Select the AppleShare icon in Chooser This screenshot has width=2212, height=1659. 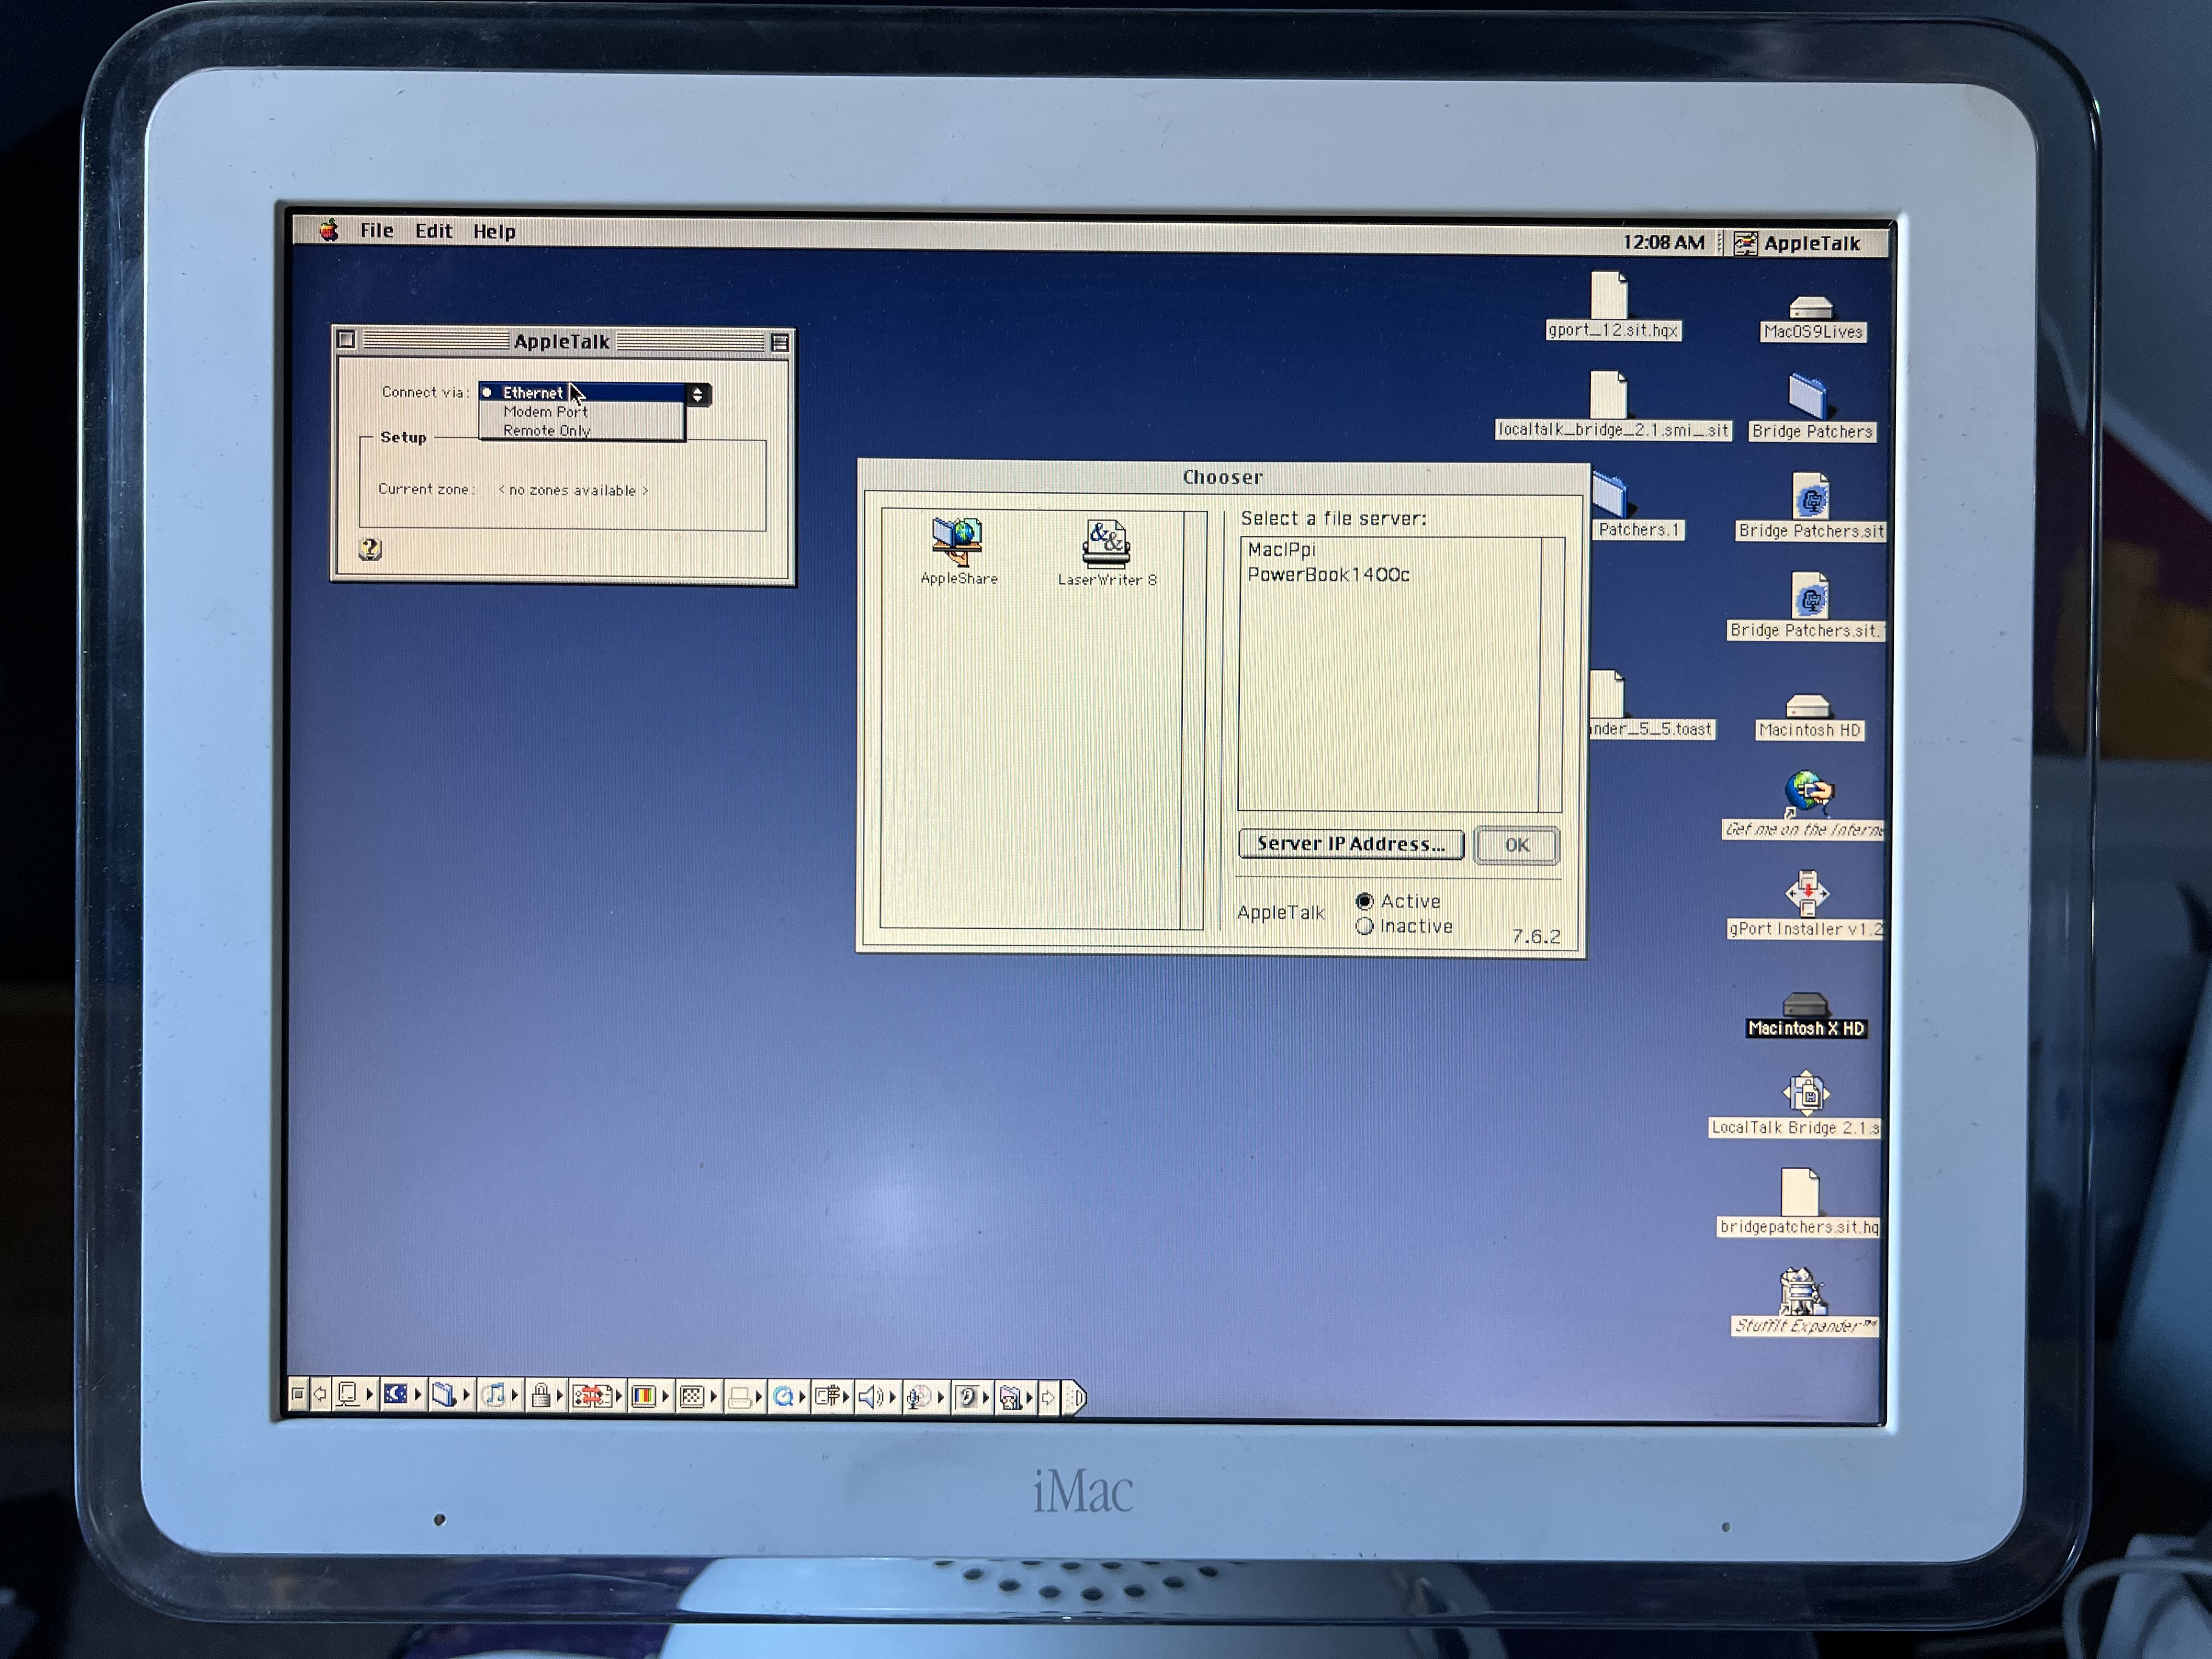coord(957,544)
